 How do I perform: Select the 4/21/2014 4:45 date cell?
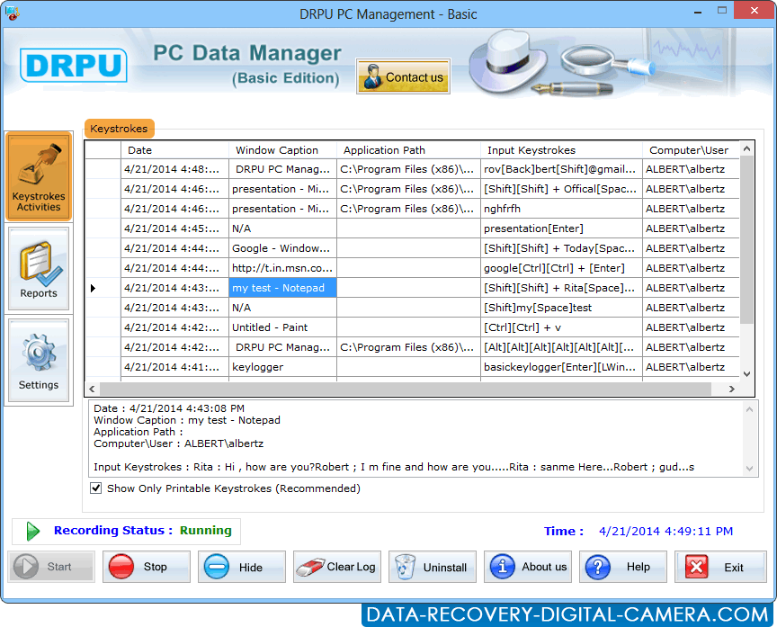(175, 228)
